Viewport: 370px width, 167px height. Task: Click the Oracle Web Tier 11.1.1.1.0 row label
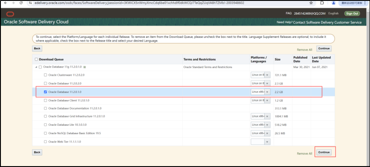click(x=64, y=142)
